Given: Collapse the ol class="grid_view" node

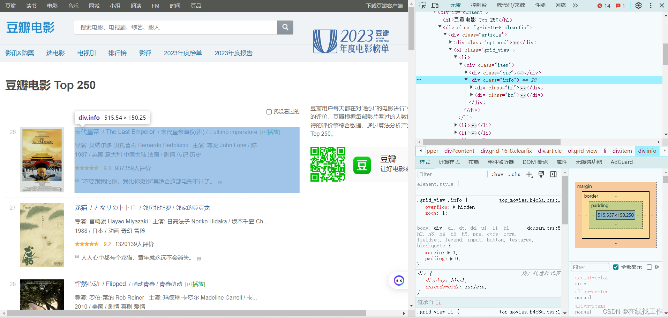Looking at the screenshot, I should click(x=450, y=49).
